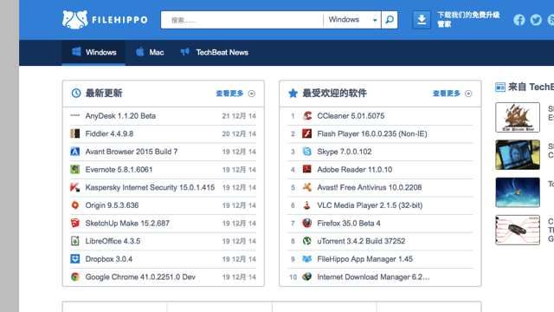Click the CCleaner icon

[307, 115]
